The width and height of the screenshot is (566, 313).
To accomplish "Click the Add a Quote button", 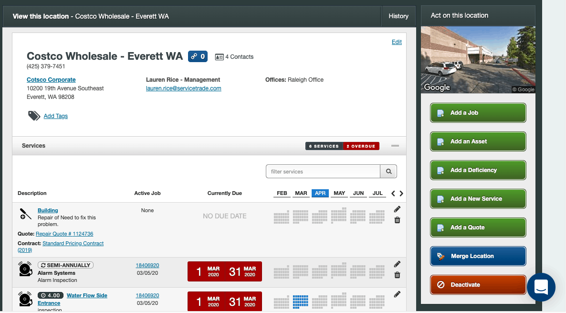I will [478, 227].
